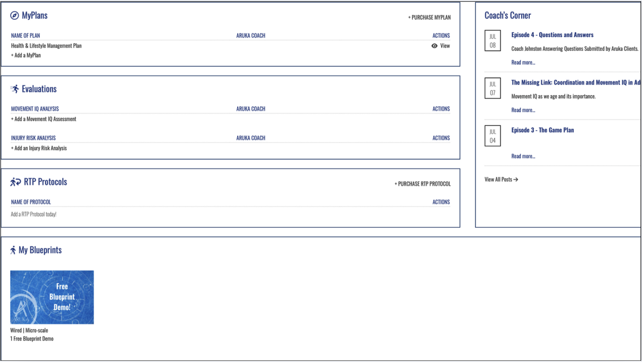Viewport: 642px width, 362px height.
Task: Click + Add a Movement IQ Assessment
Action: pyautogui.click(x=44, y=119)
